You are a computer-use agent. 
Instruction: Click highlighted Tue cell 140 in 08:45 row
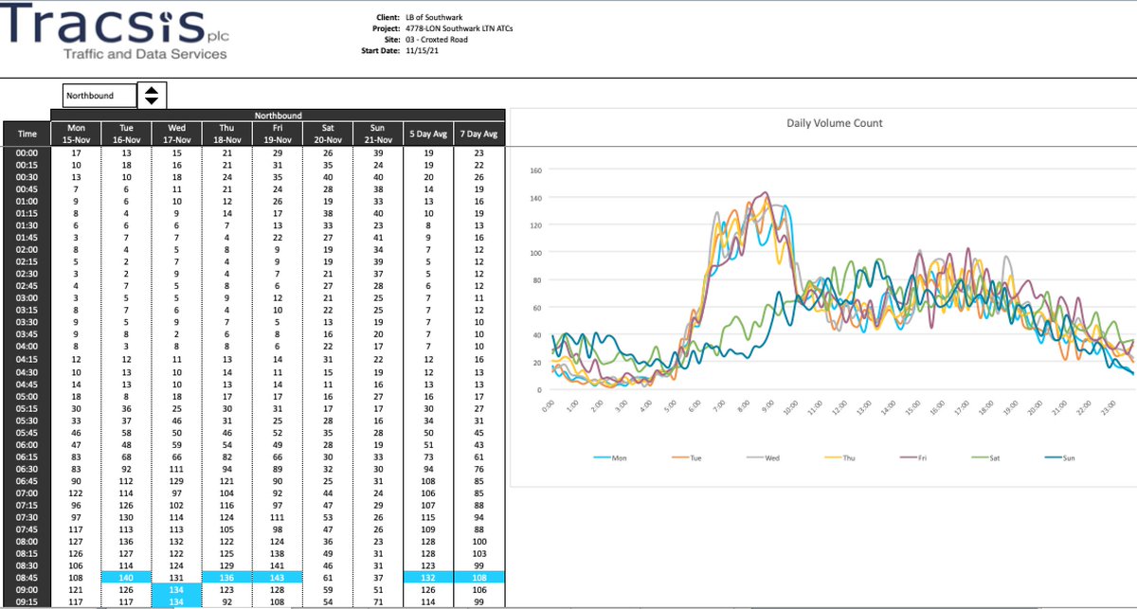point(127,578)
